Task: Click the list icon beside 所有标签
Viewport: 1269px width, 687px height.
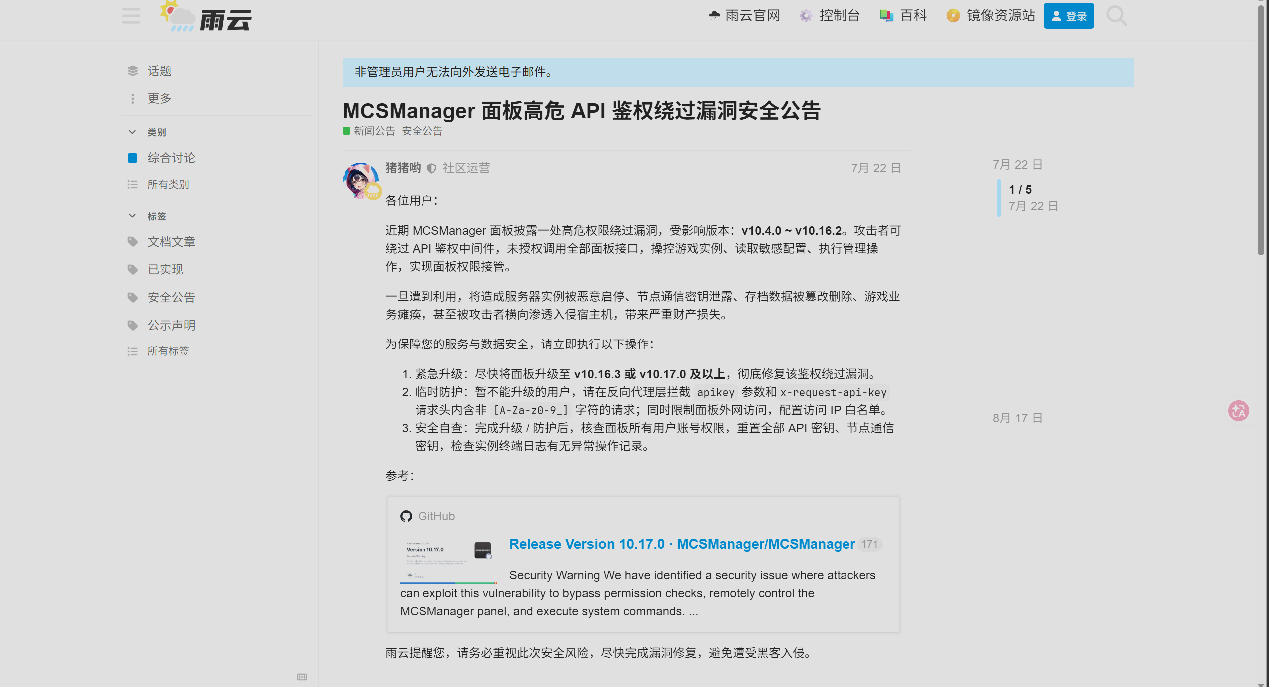Action: click(132, 351)
